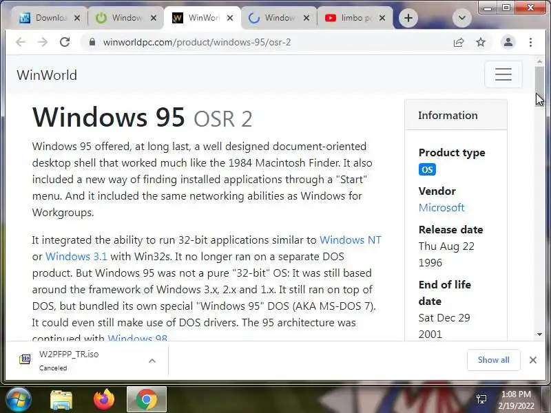Screen dimensions: 551x413
Task: Click the End of life date label
Action: pos(445,293)
